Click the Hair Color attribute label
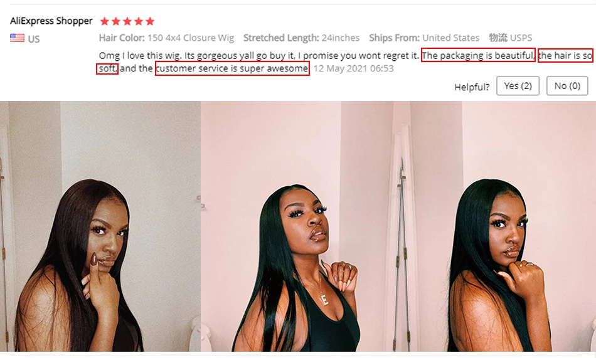This screenshot has width=596, height=358. 122,38
